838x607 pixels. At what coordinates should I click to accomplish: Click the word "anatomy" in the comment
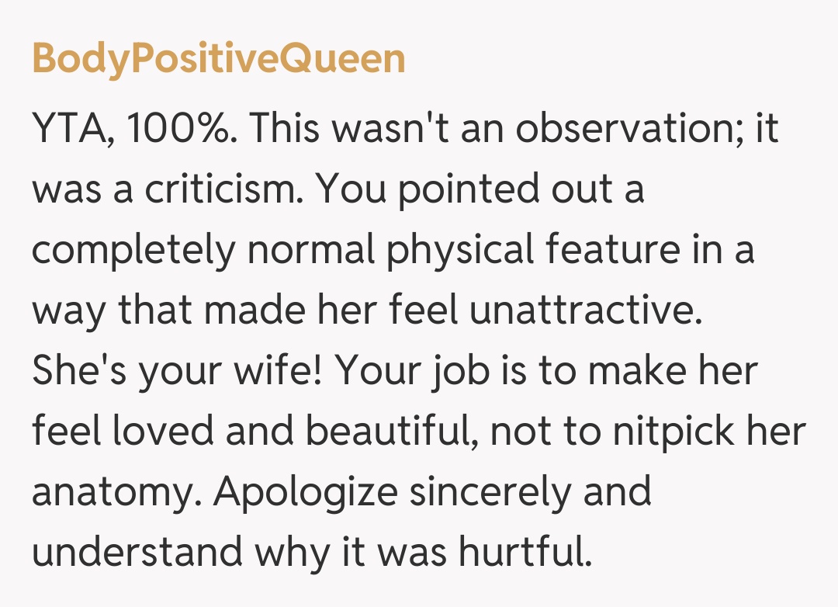[115, 492]
